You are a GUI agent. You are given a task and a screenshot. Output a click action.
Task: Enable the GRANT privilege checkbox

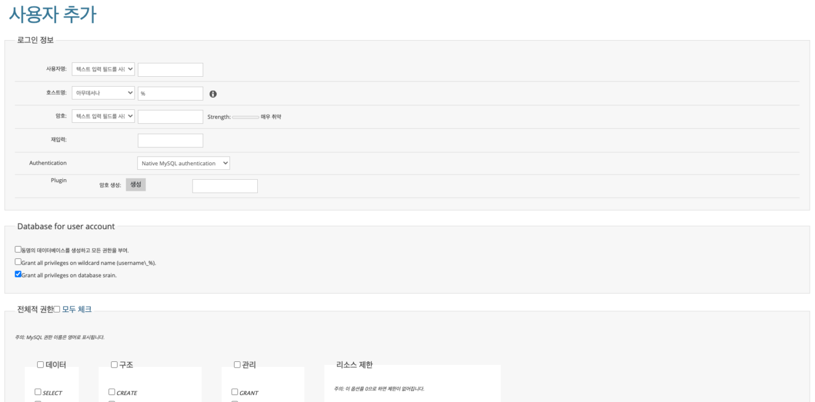pyautogui.click(x=235, y=392)
